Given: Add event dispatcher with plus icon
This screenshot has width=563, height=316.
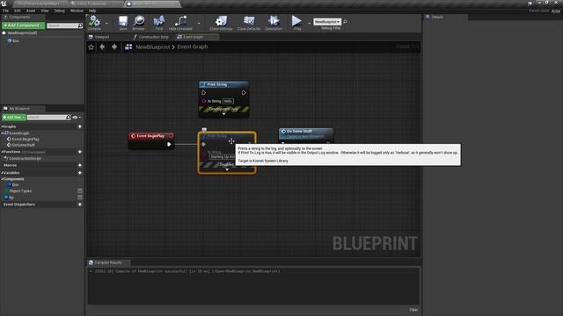Looking at the screenshot, I should [80, 205].
